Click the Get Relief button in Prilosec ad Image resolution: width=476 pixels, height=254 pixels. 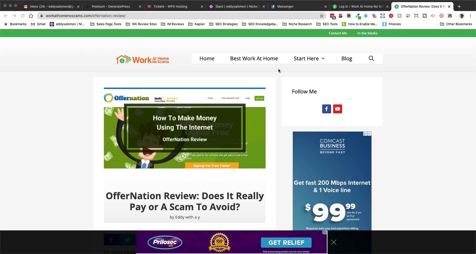(x=286, y=242)
